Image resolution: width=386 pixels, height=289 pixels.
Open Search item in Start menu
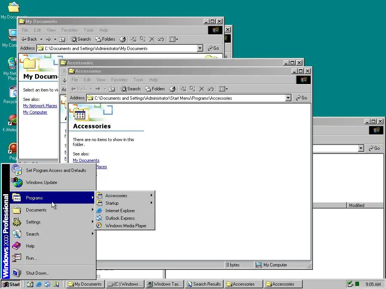52,234
